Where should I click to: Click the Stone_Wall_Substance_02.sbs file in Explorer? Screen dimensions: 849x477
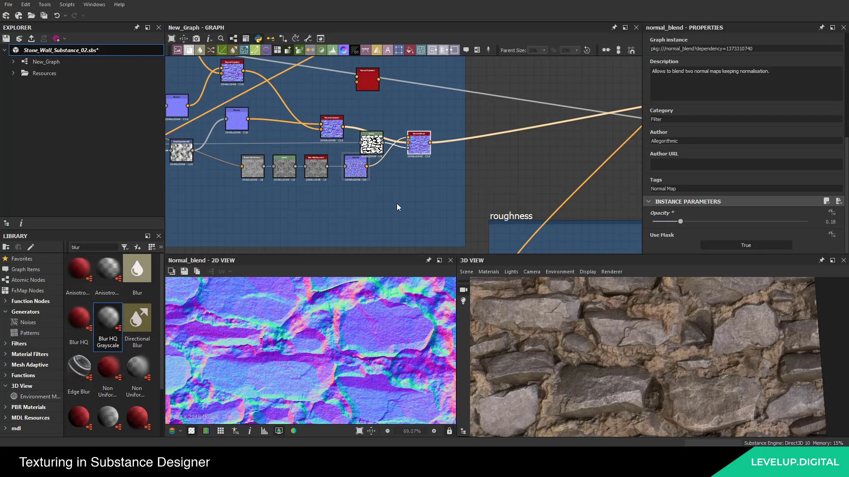click(x=61, y=49)
